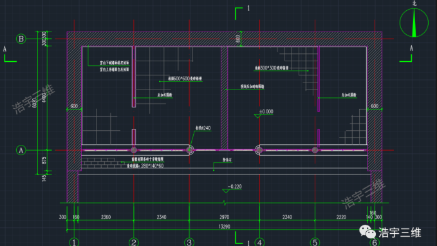Click the ±0.000 elevation label
The height and width of the screenshot is (246, 437).
pyautogui.click(x=266, y=111)
